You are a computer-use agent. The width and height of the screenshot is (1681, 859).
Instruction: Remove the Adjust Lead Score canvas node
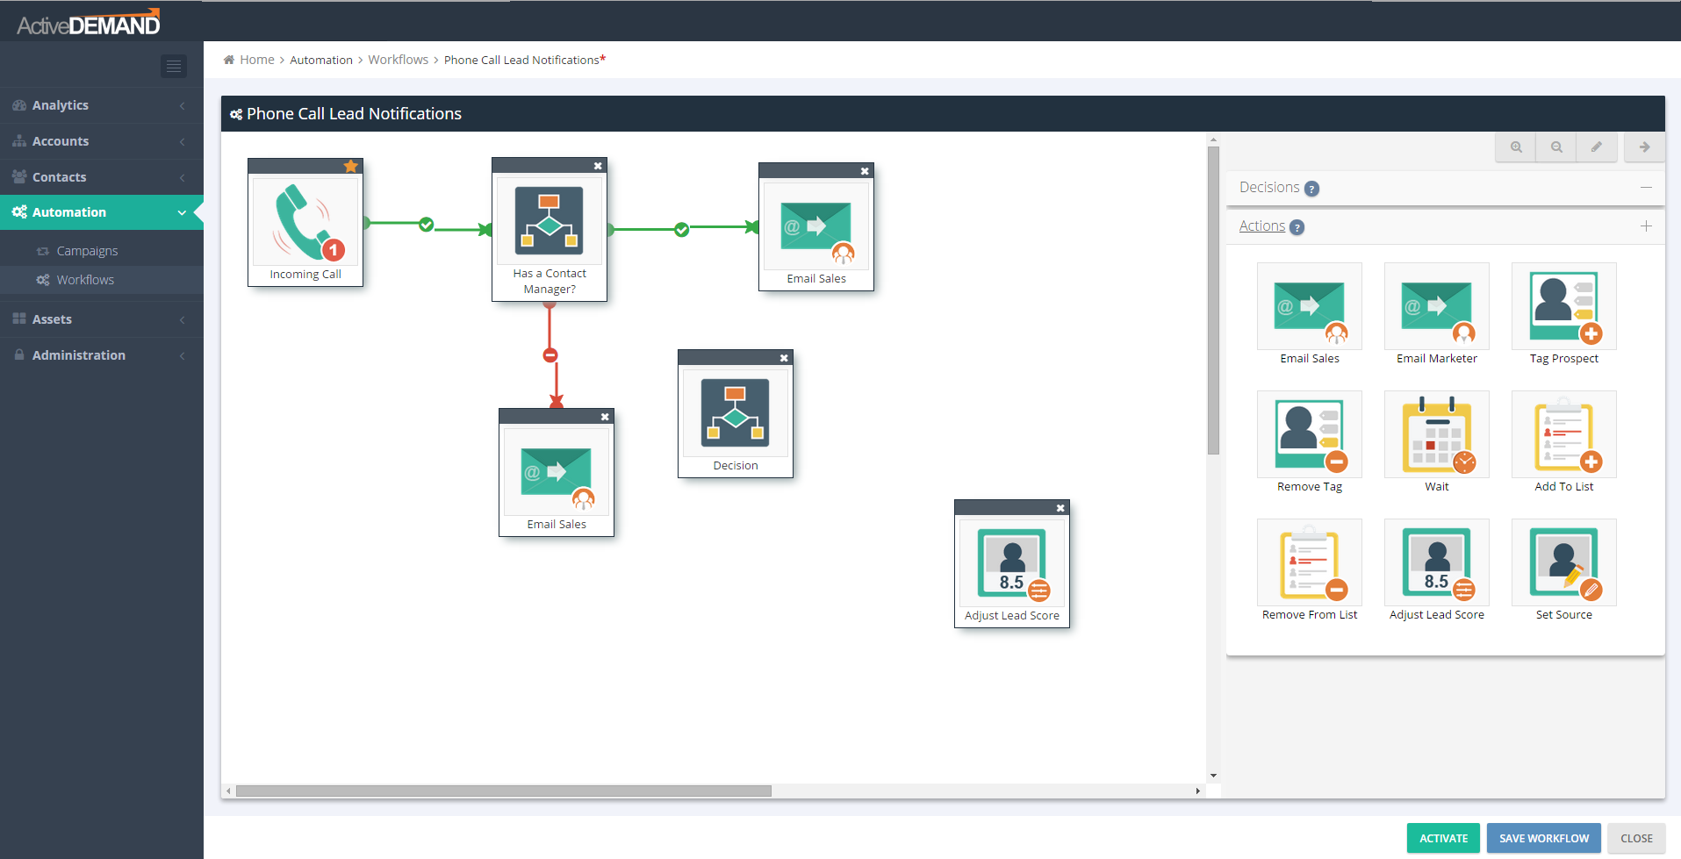[1060, 508]
